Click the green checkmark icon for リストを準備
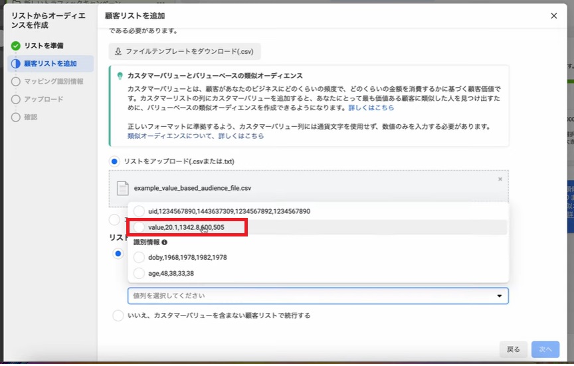This screenshot has height=366, width=574. click(16, 46)
